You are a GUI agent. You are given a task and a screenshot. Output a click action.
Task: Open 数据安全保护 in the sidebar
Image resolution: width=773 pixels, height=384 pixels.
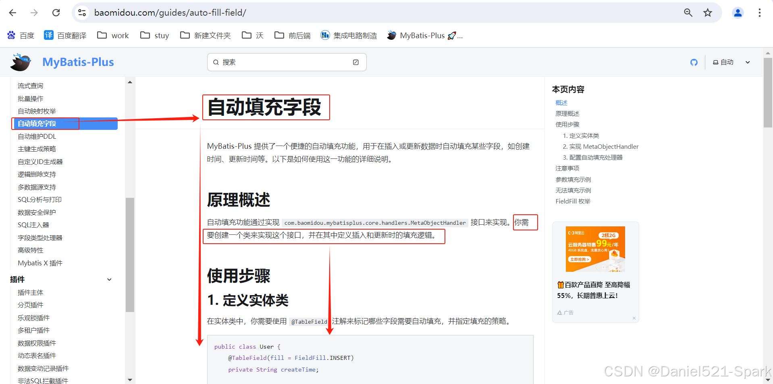37,212
